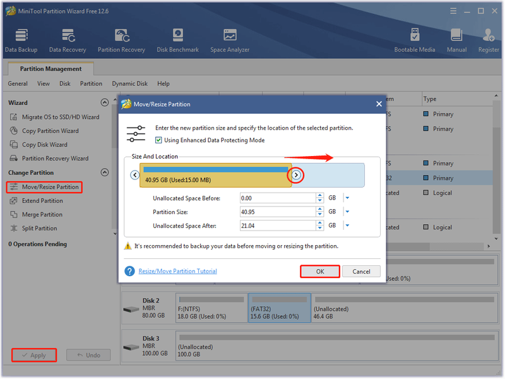
Task: Click the Type column header
Action: coord(456,99)
